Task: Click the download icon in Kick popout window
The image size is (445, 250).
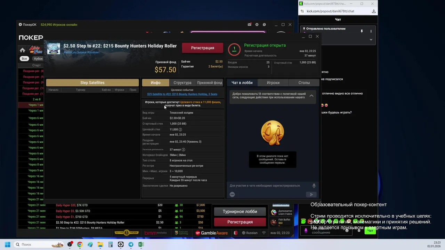Action: 374,11
